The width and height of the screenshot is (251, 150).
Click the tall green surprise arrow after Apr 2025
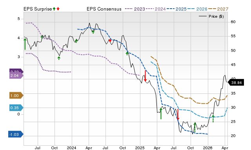point(161,113)
